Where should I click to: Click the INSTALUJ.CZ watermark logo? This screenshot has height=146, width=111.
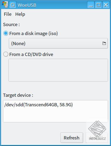click(97, 130)
